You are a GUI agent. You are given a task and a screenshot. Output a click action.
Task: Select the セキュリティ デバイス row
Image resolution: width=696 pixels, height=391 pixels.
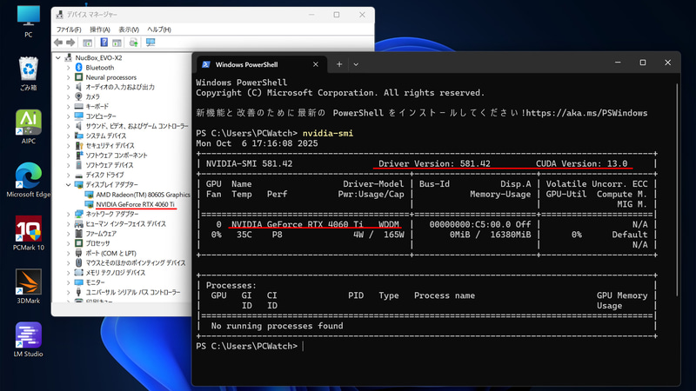click(x=110, y=145)
